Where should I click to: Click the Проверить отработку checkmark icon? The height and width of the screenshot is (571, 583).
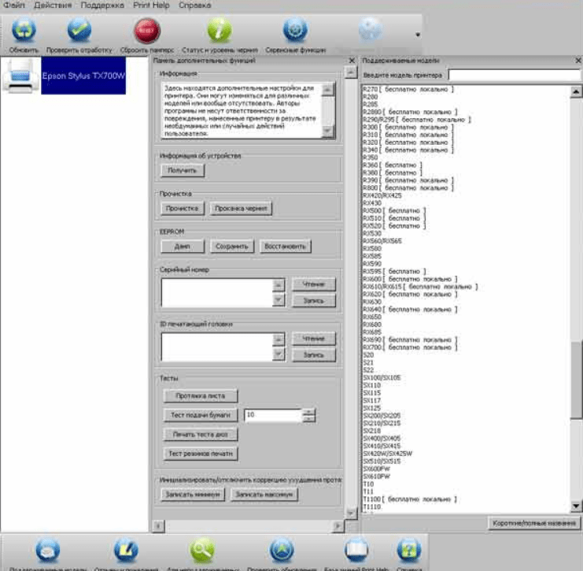point(79,31)
